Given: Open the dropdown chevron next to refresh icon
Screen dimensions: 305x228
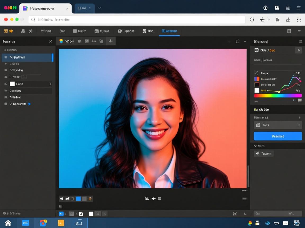Looking at the screenshot, I should (x=245, y=41).
